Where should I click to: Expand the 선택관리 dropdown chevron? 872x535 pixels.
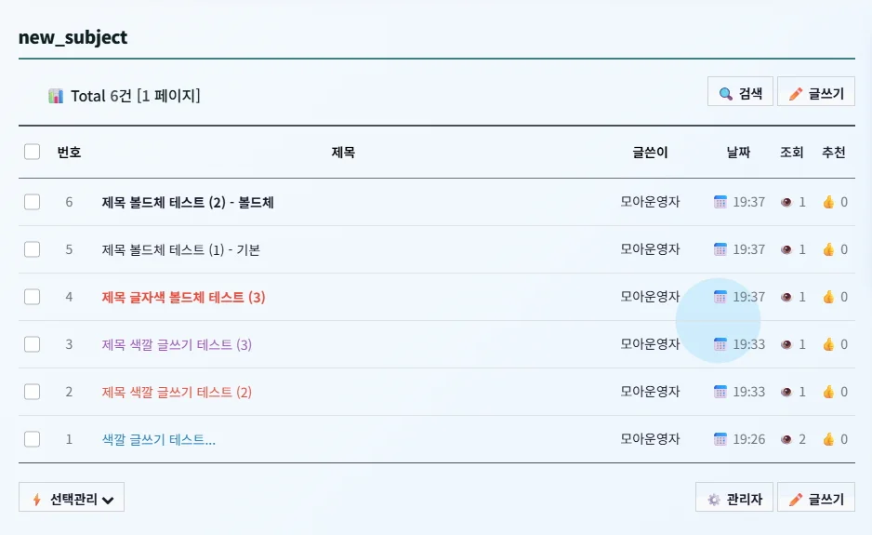pos(109,500)
